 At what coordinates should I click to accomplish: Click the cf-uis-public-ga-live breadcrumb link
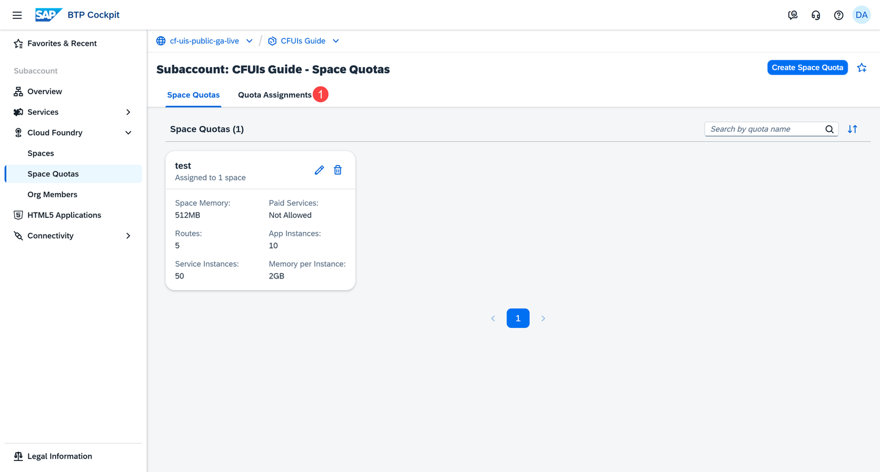[x=204, y=41]
